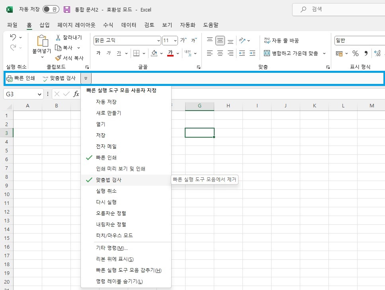The height and width of the screenshot is (290, 385).
Task: Click the Copy (복사) icon
Action: pyautogui.click(x=58, y=48)
